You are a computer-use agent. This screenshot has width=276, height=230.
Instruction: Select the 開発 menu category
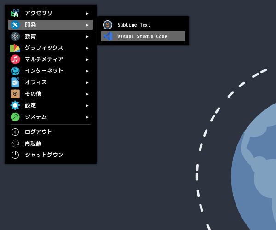[51, 25]
